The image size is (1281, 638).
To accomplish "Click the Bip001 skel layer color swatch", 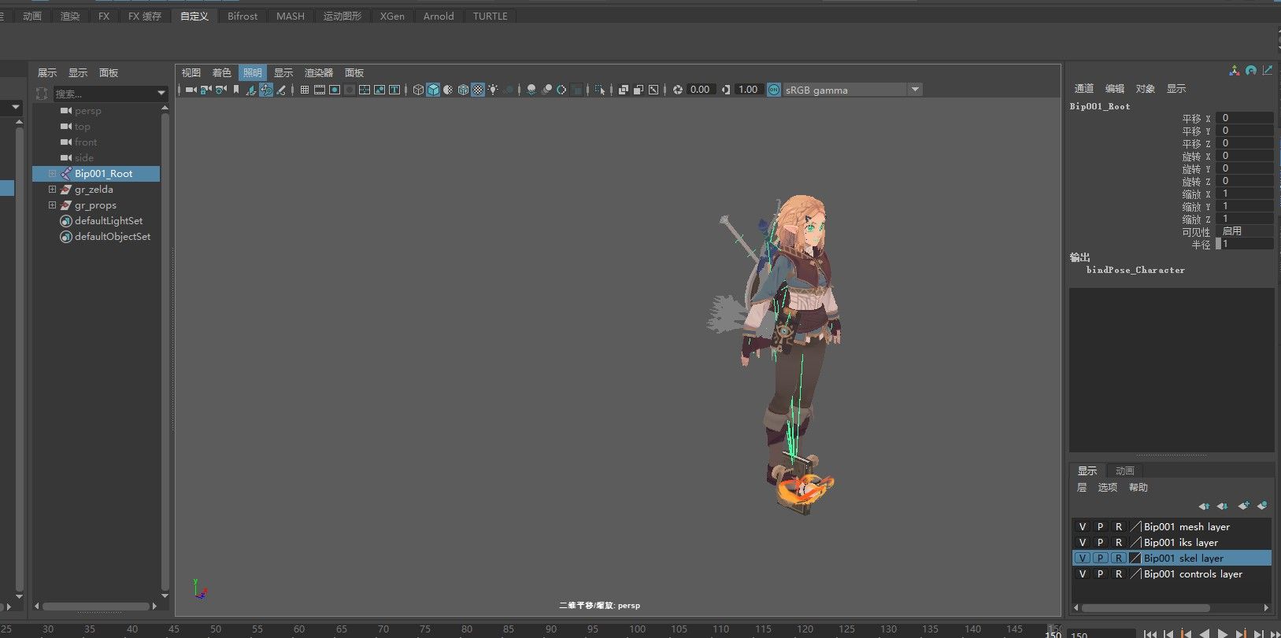I will (1135, 559).
